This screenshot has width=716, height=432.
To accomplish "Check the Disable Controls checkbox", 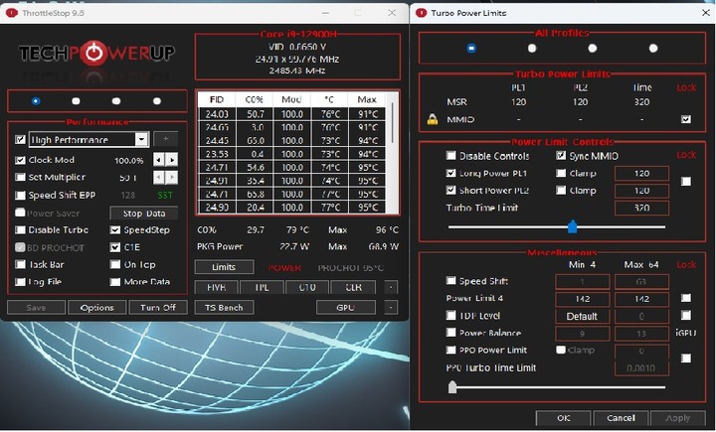I will [450, 156].
